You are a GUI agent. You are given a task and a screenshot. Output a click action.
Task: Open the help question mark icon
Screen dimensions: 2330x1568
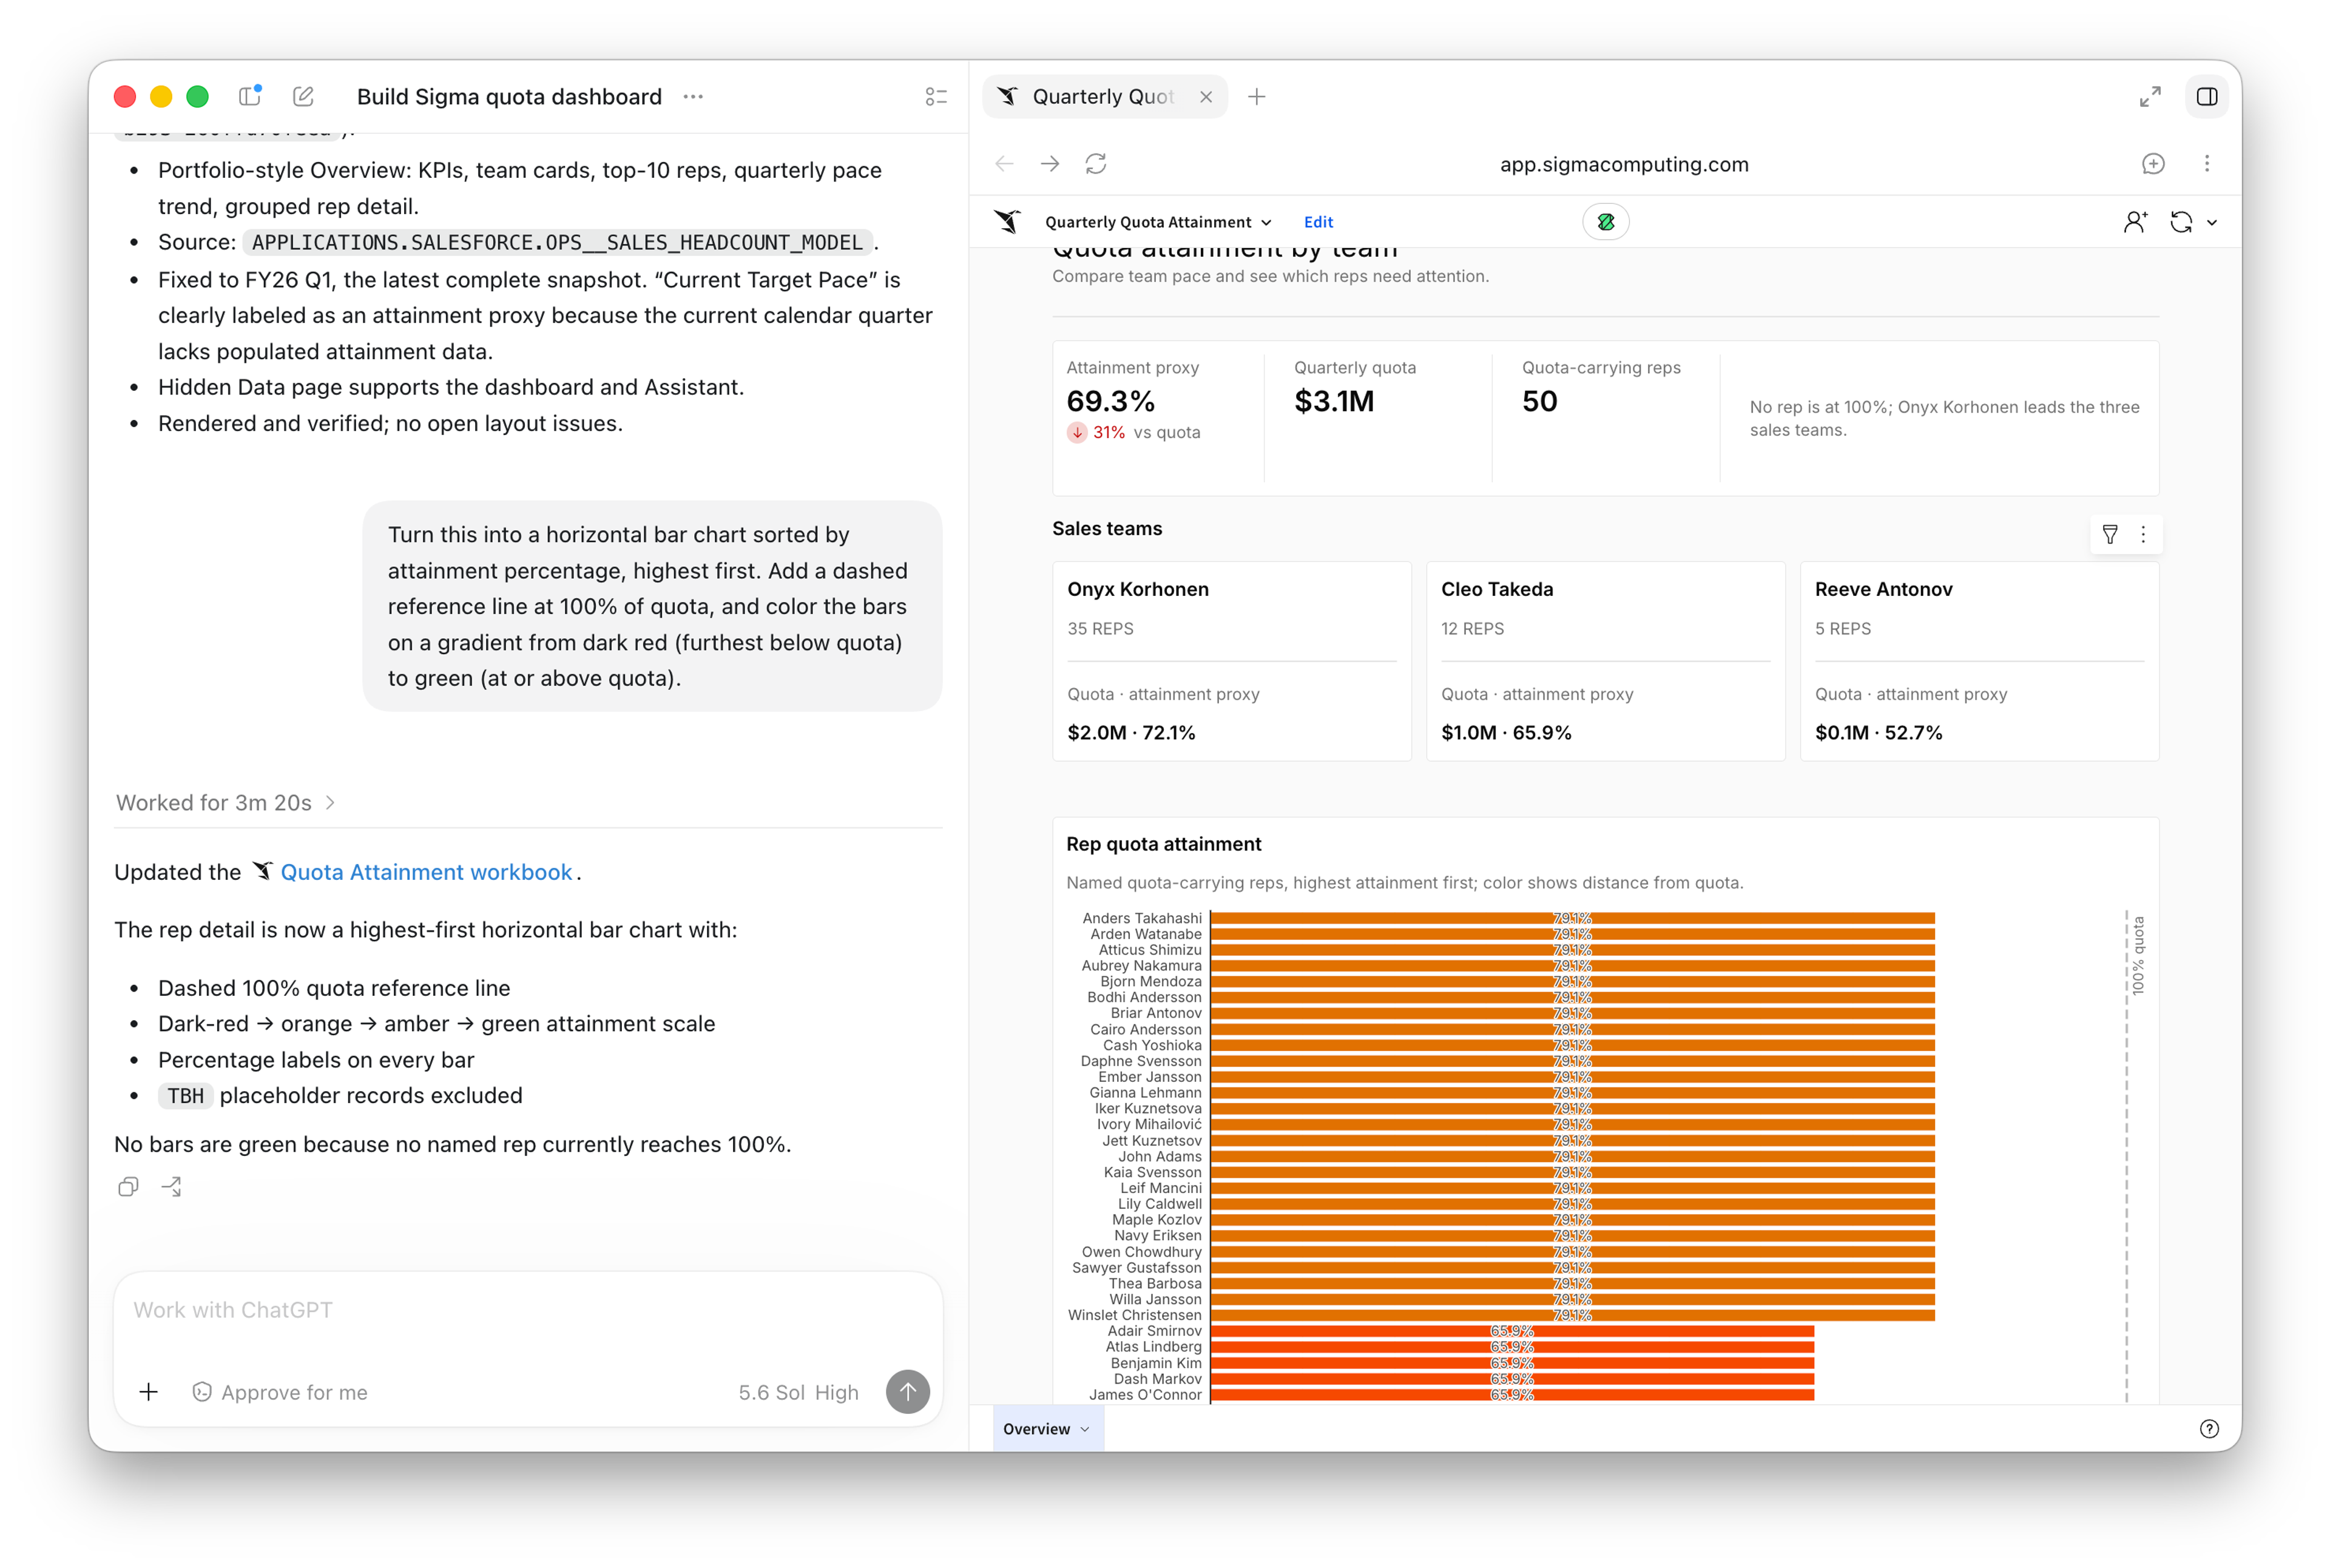pos(2209,1428)
